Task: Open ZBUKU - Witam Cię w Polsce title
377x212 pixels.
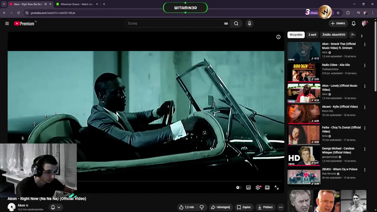Action: click(x=340, y=169)
